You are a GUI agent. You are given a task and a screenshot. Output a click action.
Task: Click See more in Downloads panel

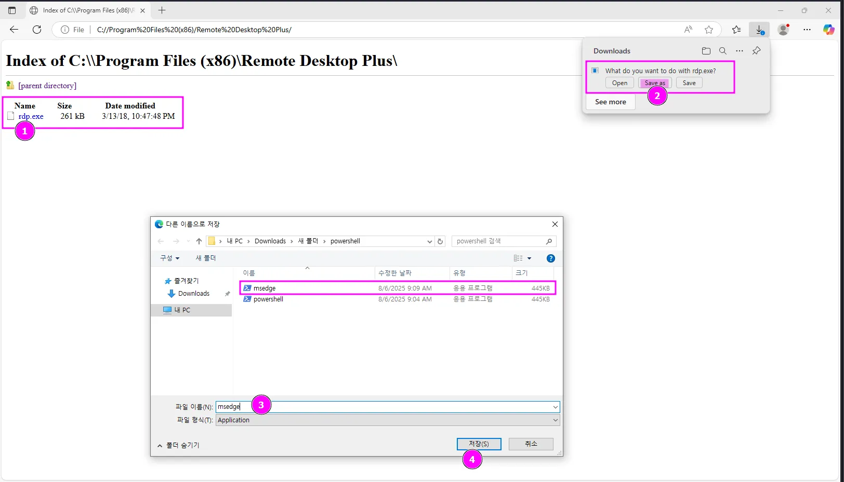611,102
